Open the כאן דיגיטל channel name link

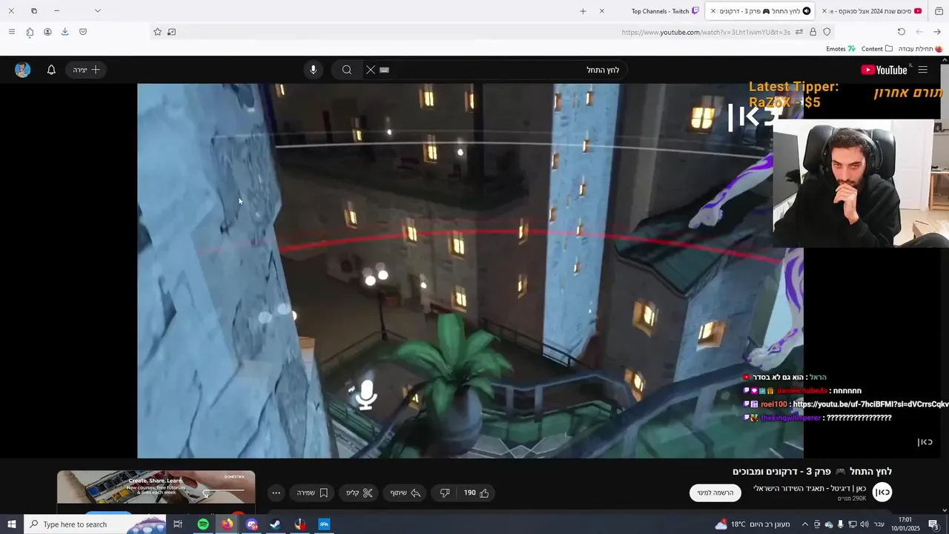[810, 488]
